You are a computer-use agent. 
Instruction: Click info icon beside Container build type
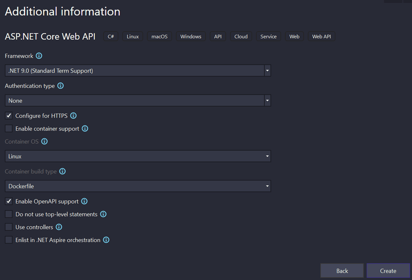(62, 171)
